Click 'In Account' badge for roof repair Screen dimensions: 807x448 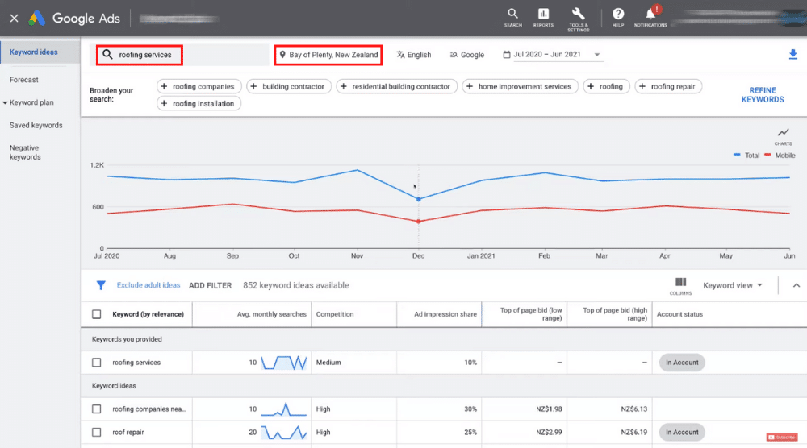[x=682, y=432]
